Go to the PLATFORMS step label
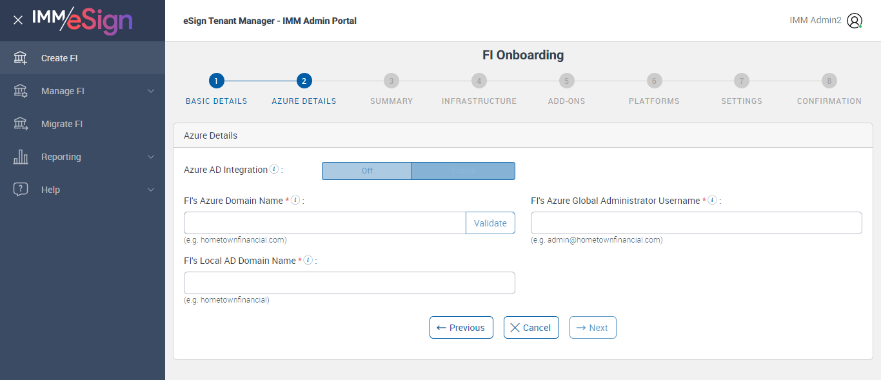The image size is (881, 380). tap(654, 101)
